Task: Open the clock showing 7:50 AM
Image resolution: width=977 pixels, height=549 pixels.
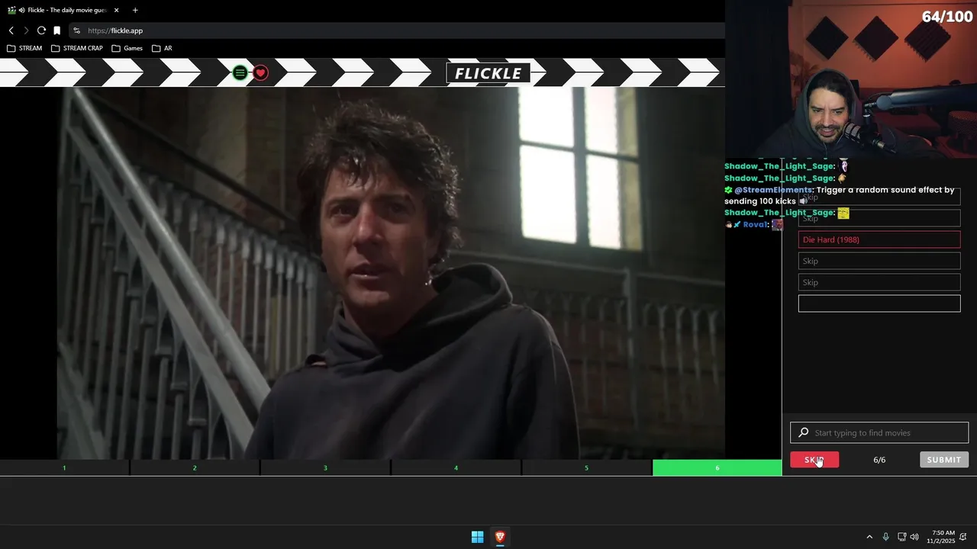Action: (941, 537)
